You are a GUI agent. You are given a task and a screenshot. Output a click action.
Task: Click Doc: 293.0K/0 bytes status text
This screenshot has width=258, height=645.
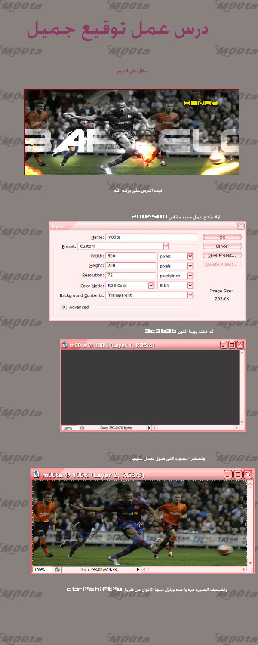(116, 428)
